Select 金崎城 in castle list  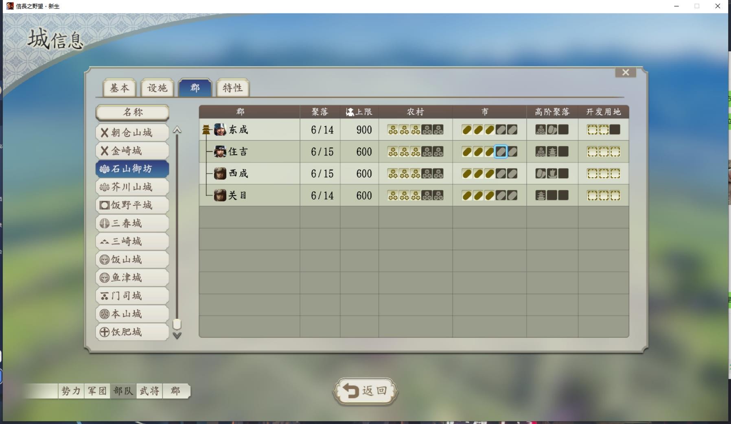tap(133, 151)
